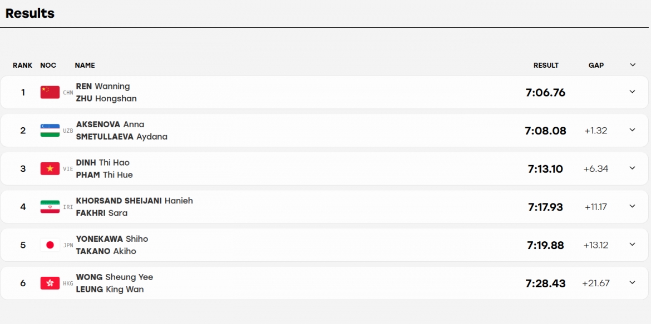Viewport: 651px width, 324px height.
Task: Click the RESULT column header
Action: point(546,65)
